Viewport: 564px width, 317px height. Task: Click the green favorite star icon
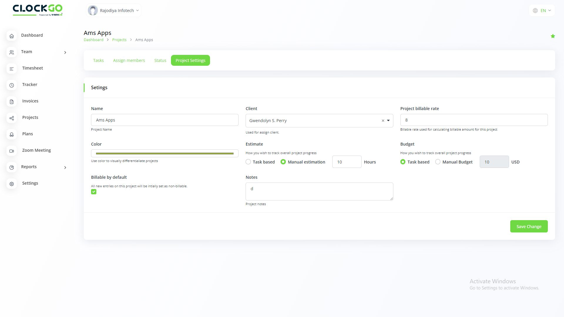click(x=553, y=36)
